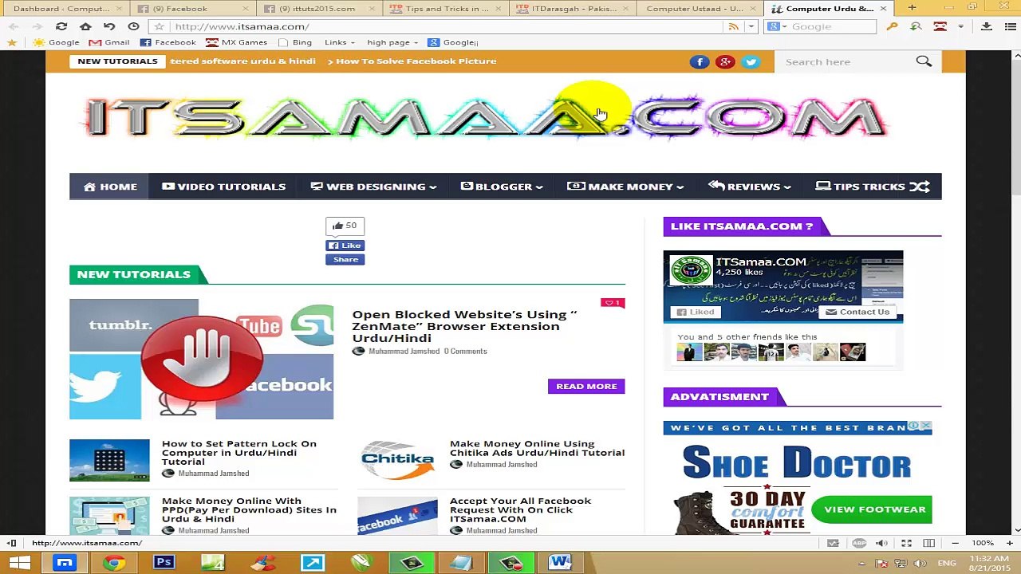Open 'Make Money Online Using Chitika Ads' post
Viewport: 1021px width, 574px height.
click(x=537, y=448)
